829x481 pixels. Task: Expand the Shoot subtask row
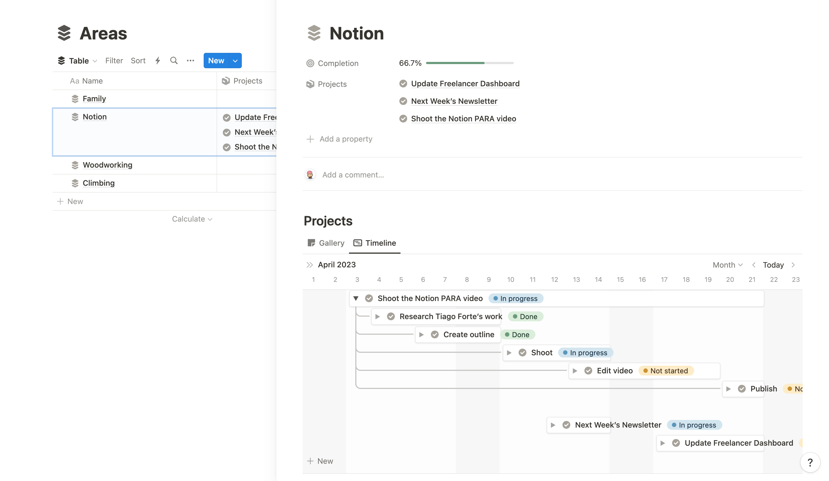(x=509, y=352)
